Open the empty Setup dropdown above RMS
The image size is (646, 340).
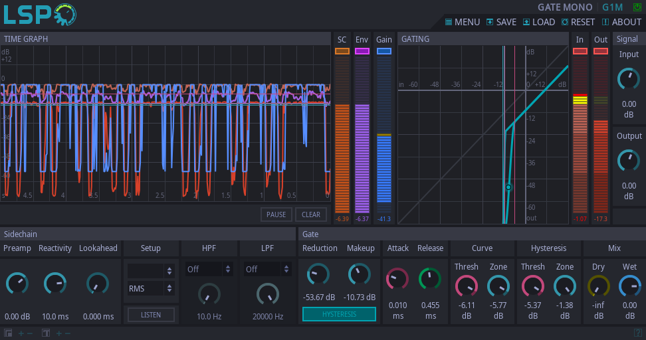click(x=151, y=270)
